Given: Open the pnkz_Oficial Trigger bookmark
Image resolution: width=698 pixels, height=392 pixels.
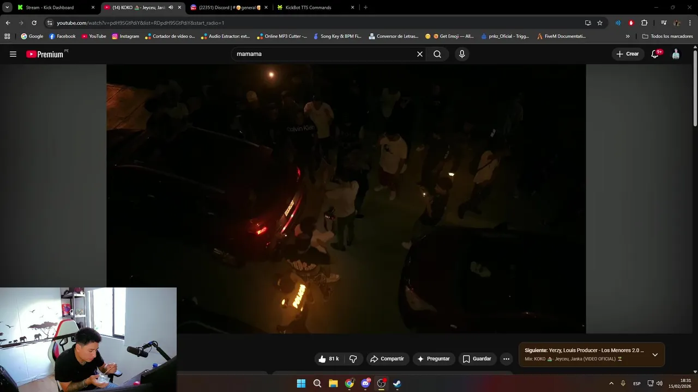Looking at the screenshot, I should pyautogui.click(x=505, y=36).
